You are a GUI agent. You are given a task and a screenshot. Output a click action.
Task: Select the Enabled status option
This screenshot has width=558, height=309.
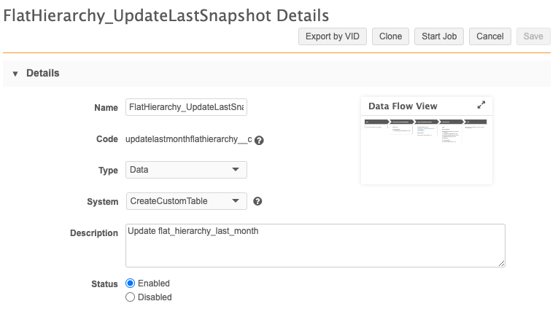tap(131, 283)
